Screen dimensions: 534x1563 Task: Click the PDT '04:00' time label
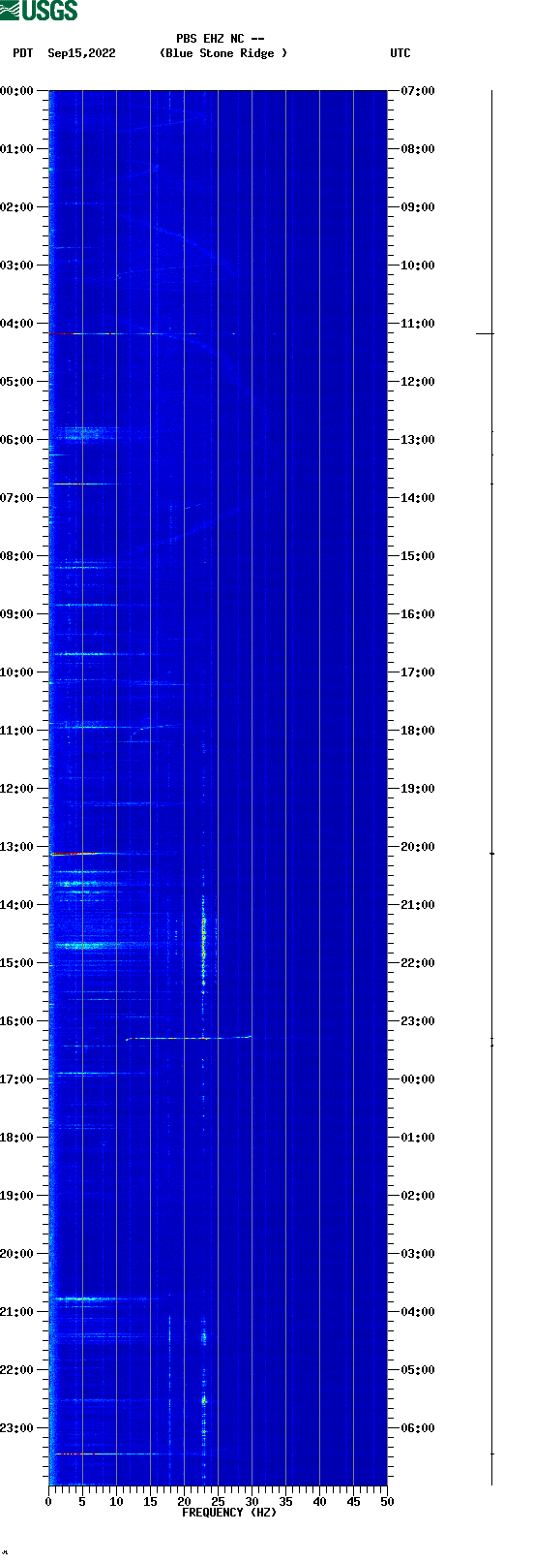click(16, 324)
